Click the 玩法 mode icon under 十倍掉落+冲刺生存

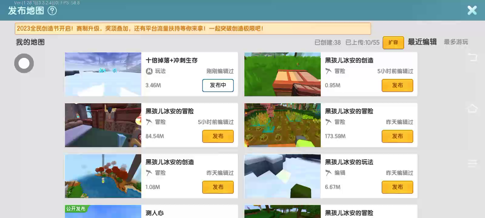pos(149,71)
